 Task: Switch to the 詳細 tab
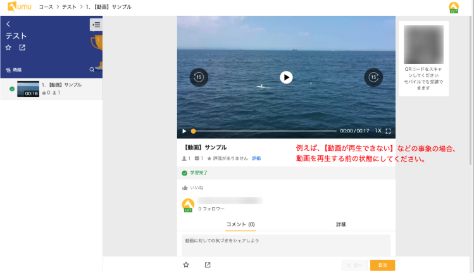coord(341,224)
